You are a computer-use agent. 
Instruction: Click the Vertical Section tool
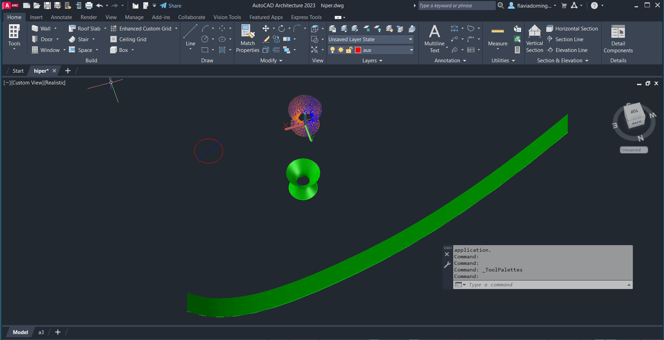534,38
